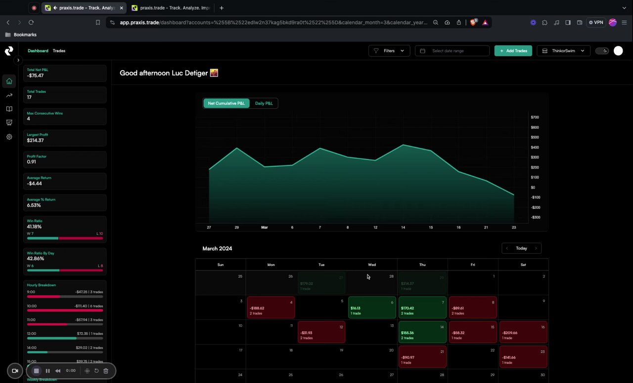Click the VPN button in browser toolbar
The height and width of the screenshot is (383, 633).
pyautogui.click(x=595, y=22)
